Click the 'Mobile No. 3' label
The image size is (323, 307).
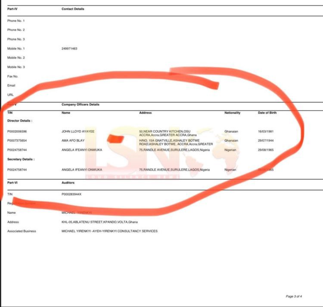pyautogui.click(x=16, y=67)
